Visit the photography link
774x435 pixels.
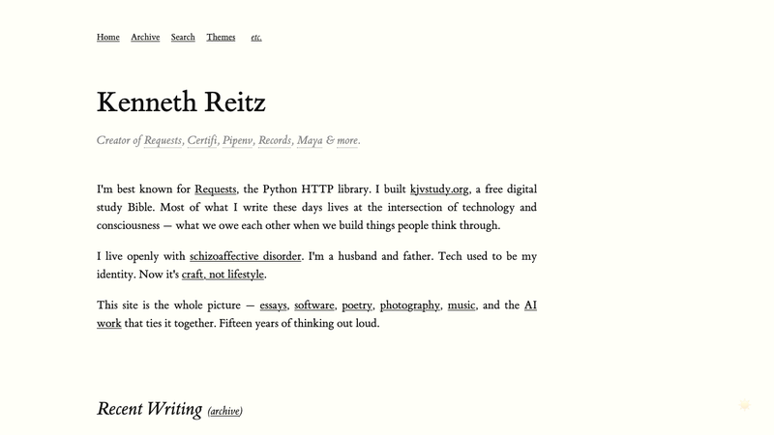(410, 305)
